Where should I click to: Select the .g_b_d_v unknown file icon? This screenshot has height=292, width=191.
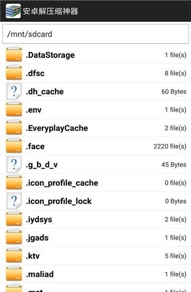(14, 164)
